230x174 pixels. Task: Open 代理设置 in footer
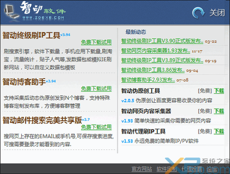[192, 169]
